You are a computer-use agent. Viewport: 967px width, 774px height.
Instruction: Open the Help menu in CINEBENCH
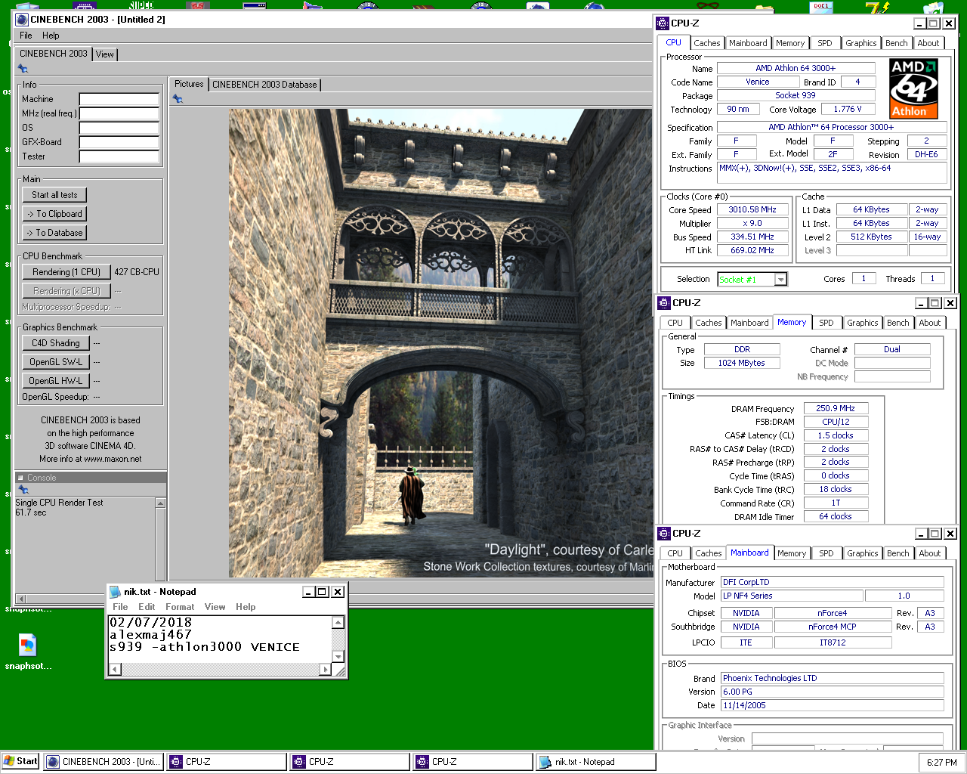click(51, 36)
